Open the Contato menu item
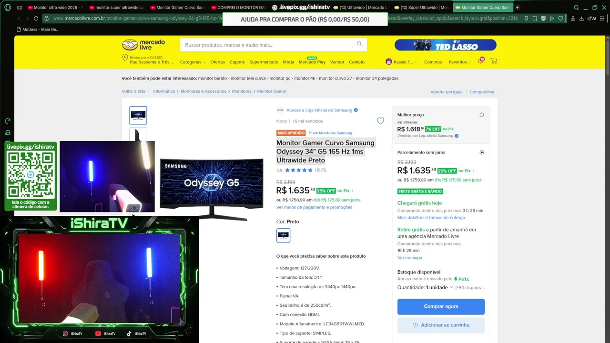Image resolution: width=610 pixels, height=343 pixels. tap(356, 62)
